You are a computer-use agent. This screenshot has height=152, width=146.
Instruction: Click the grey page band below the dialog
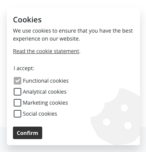pyautogui.click(x=73, y=149)
